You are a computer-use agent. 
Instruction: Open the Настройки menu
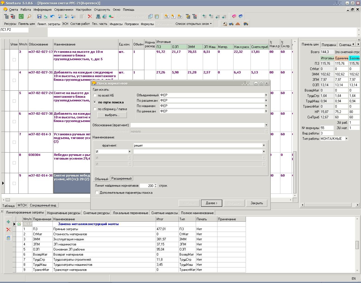(x=83, y=10)
